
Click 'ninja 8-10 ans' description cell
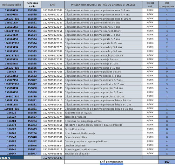[103, 68]
